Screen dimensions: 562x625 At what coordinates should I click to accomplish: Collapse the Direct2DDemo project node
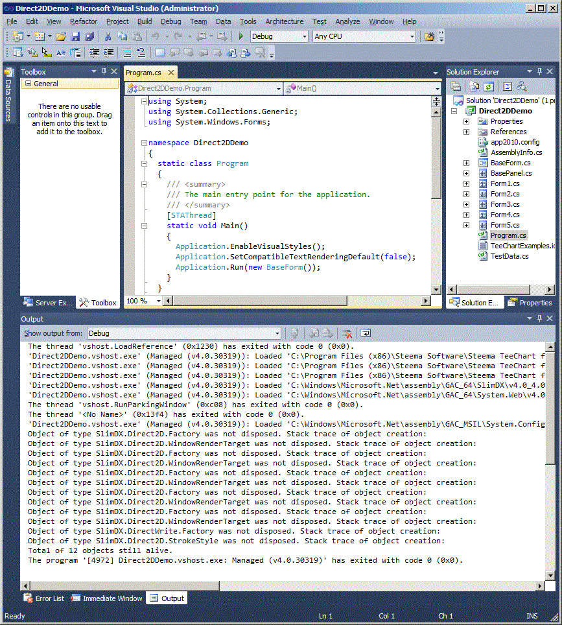click(x=454, y=111)
